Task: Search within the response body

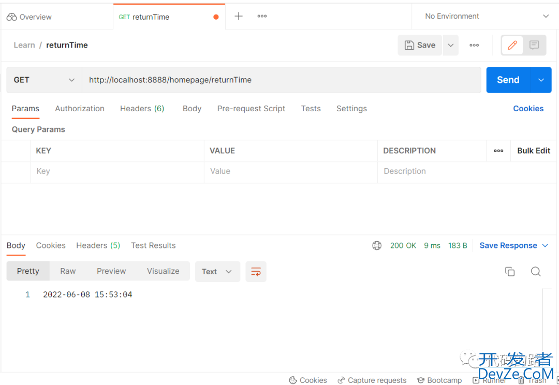Action: (536, 272)
